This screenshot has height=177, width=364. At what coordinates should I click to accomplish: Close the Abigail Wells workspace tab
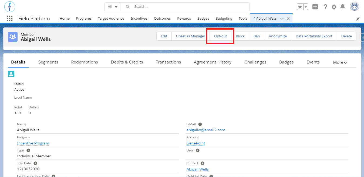coord(288,19)
